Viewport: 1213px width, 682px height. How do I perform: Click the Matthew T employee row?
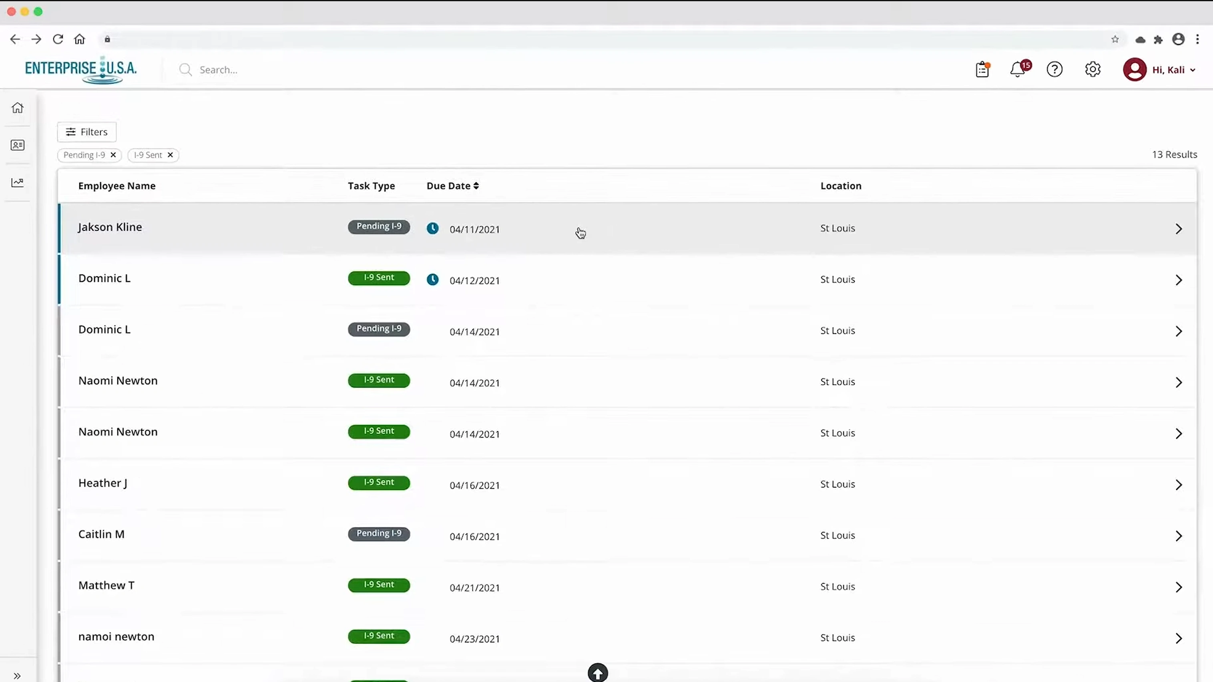tap(106, 586)
